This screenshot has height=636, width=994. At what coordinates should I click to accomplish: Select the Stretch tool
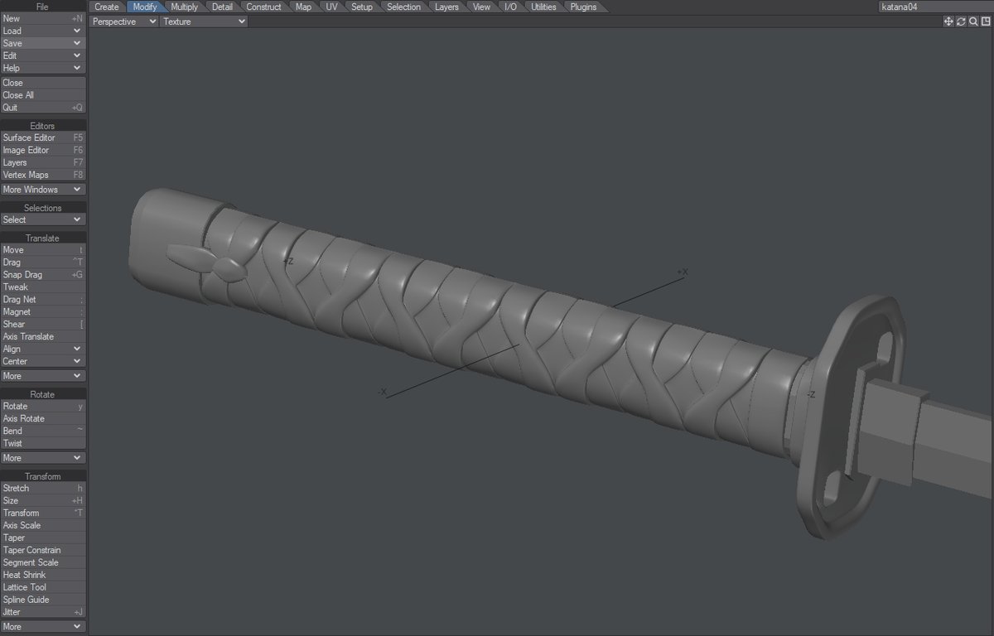[43, 489]
